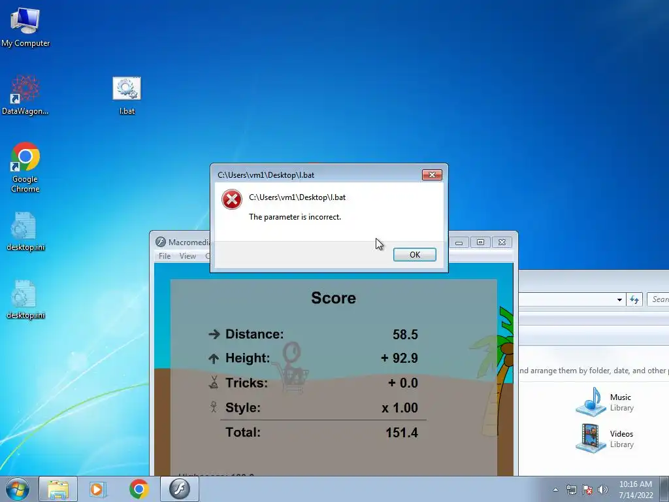The height and width of the screenshot is (502, 669).
Task: Open the Music library in Explorer
Action: click(604, 402)
